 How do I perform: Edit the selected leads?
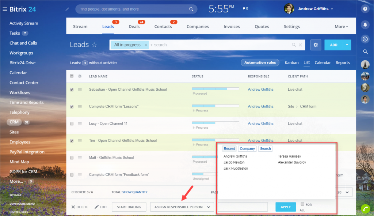click(x=101, y=207)
